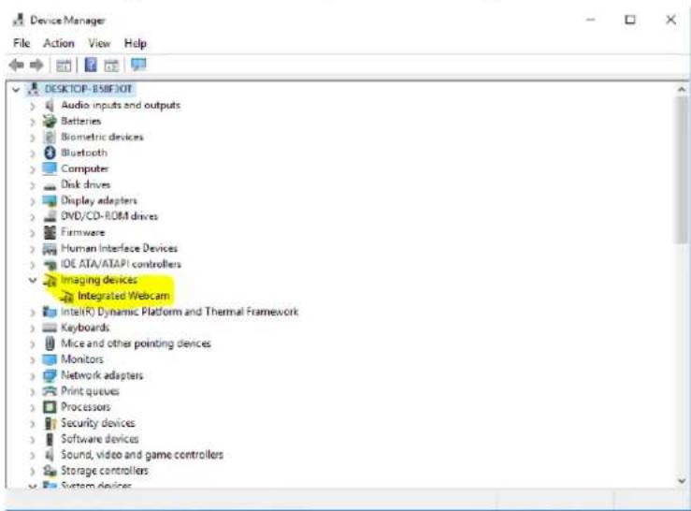691x511 pixels.
Task: Click the Display adapters icon
Action: tap(50, 201)
